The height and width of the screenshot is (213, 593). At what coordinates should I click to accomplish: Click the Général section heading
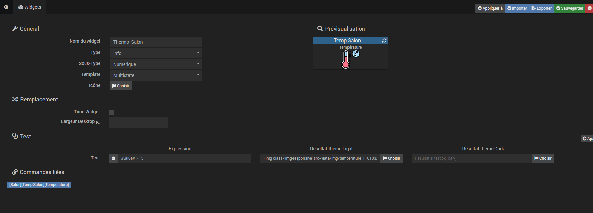coord(25,29)
